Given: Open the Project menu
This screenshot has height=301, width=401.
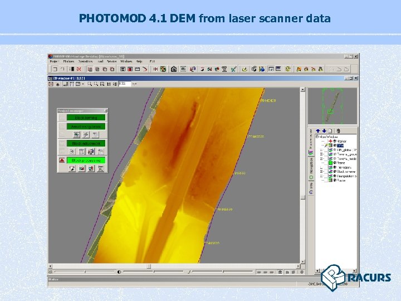Looking at the screenshot, I should click(55, 61).
